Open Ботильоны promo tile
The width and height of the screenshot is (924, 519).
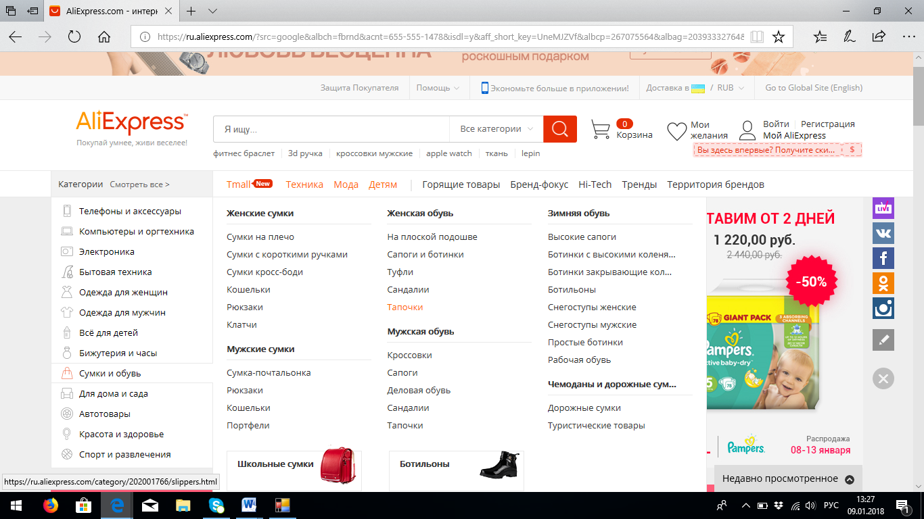pyautogui.click(x=457, y=470)
